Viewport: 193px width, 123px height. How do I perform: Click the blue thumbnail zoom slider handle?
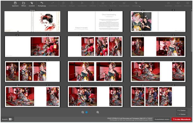click(x=87, y=112)
